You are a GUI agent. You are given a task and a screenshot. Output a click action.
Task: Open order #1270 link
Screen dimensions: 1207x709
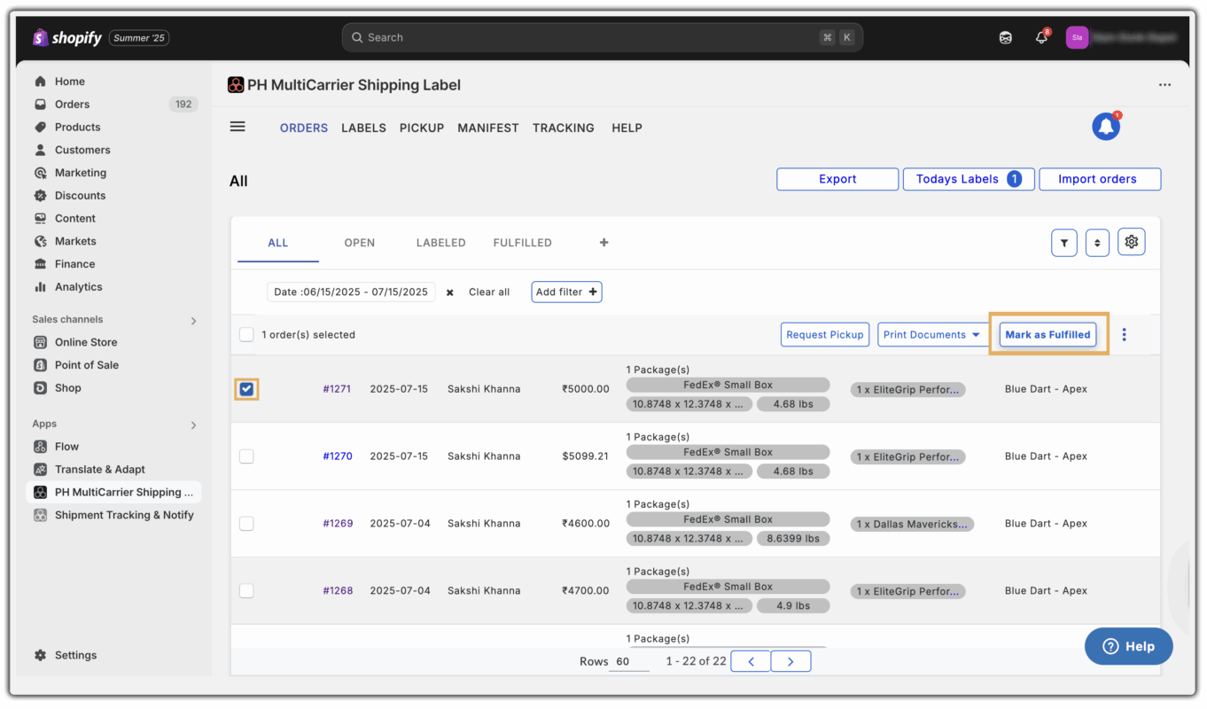[338, 456]
